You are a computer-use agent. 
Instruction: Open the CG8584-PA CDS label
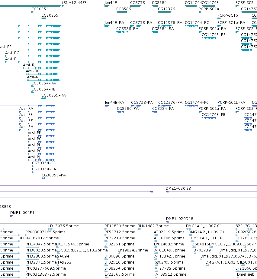(x=163, y=109)
